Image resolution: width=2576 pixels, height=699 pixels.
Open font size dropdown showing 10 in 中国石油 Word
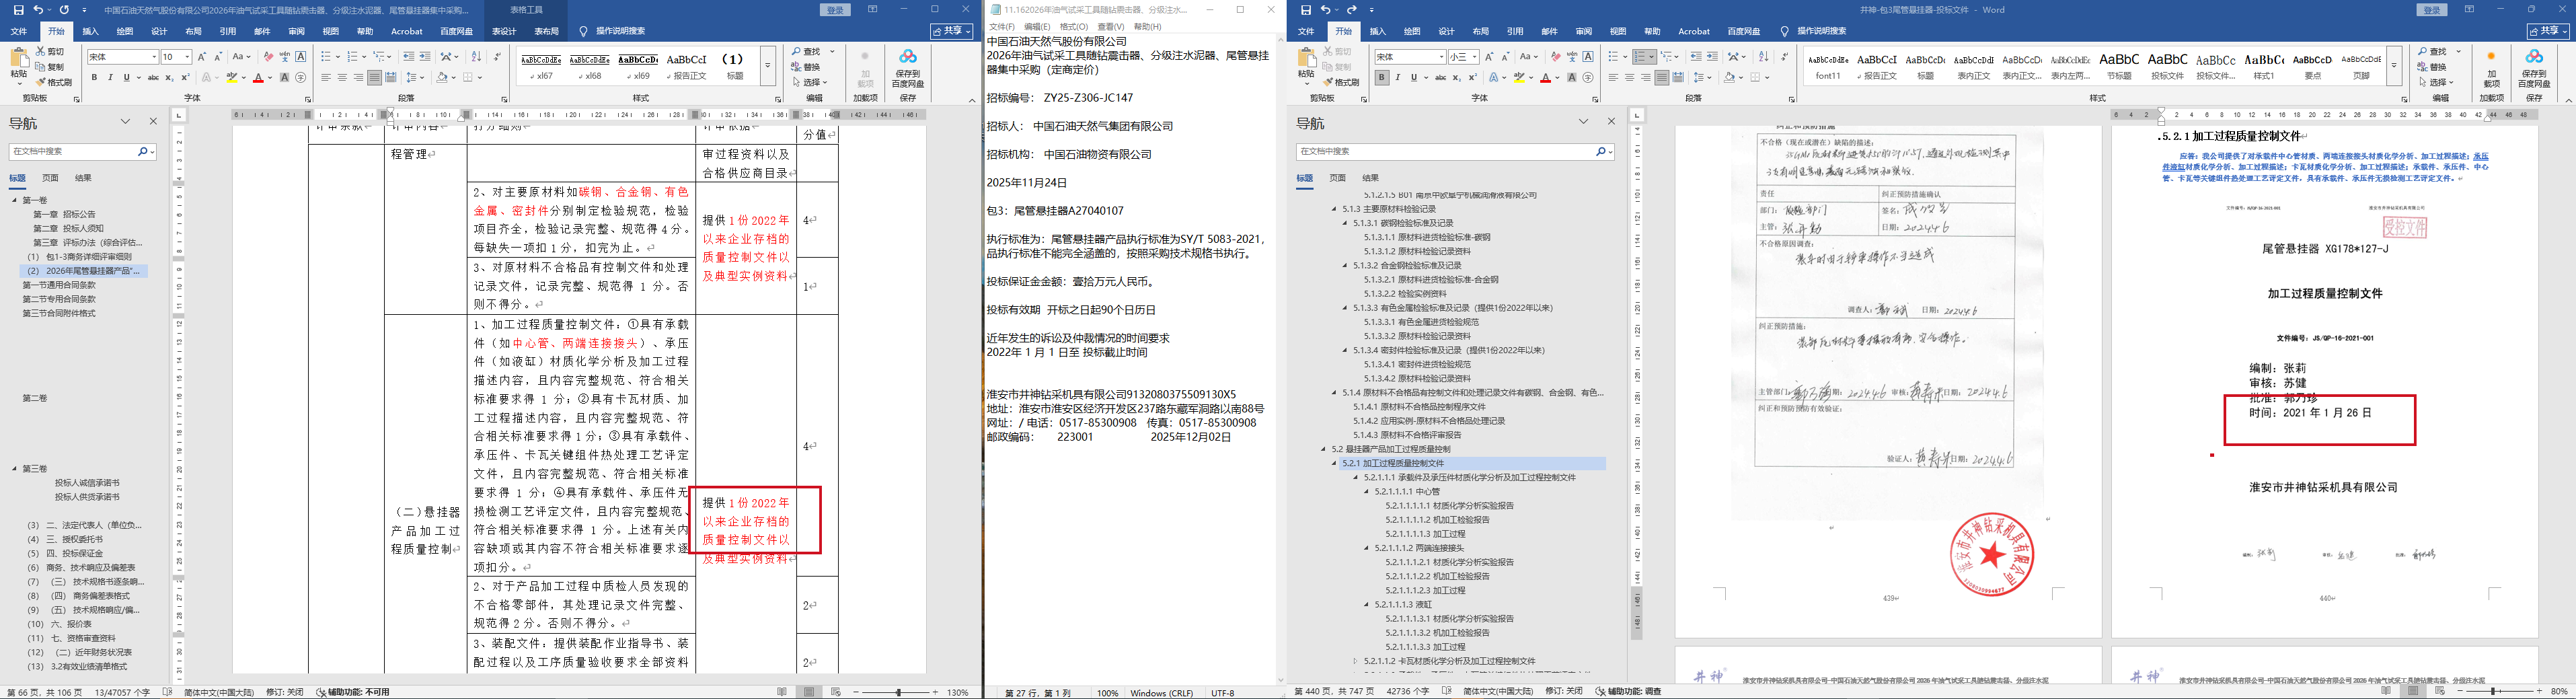(x=187, y=57)
